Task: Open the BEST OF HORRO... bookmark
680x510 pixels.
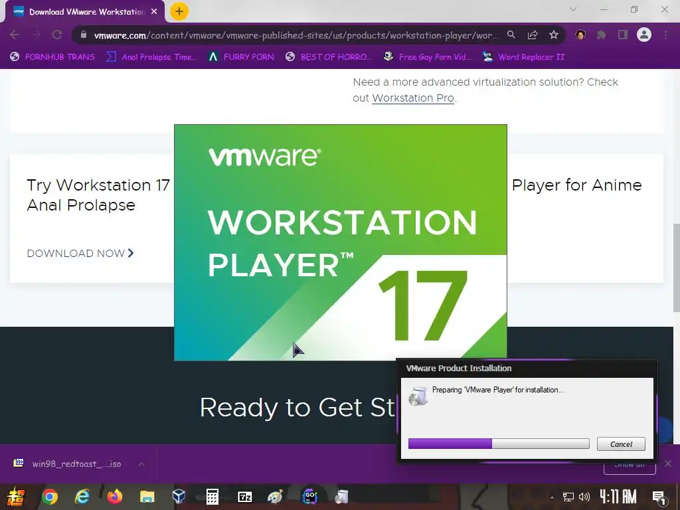Action: 328,57
